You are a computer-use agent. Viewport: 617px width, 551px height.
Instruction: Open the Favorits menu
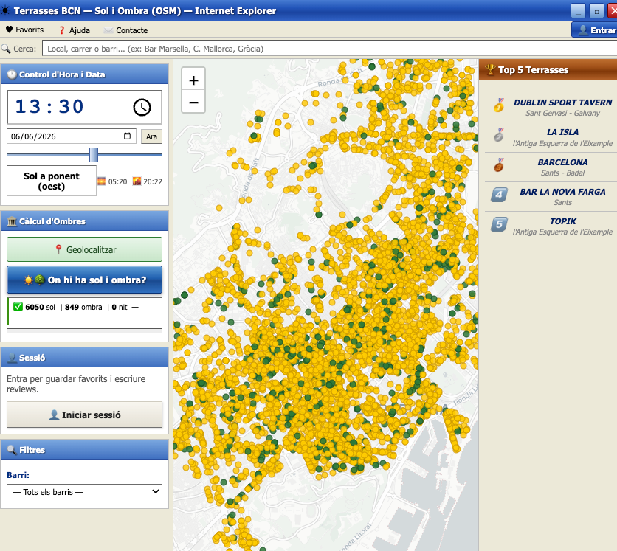pos(24,30)
